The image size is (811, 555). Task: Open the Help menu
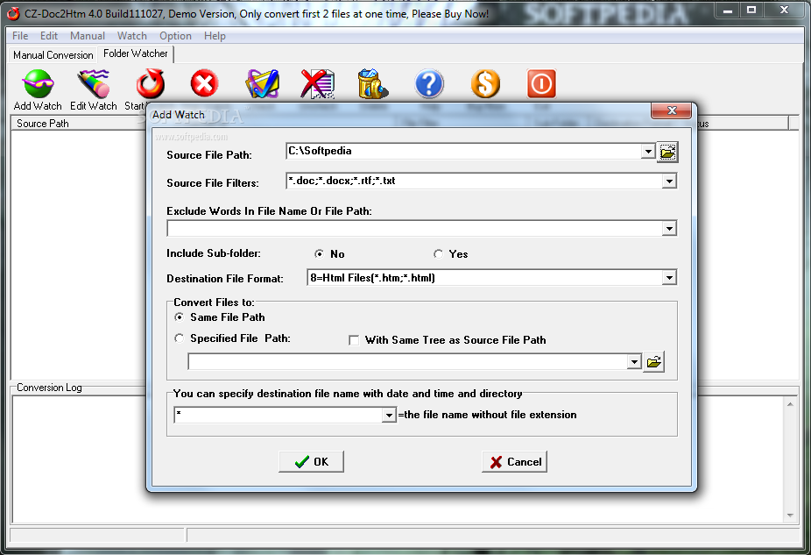pyautogui.click(x=215, y=36)
